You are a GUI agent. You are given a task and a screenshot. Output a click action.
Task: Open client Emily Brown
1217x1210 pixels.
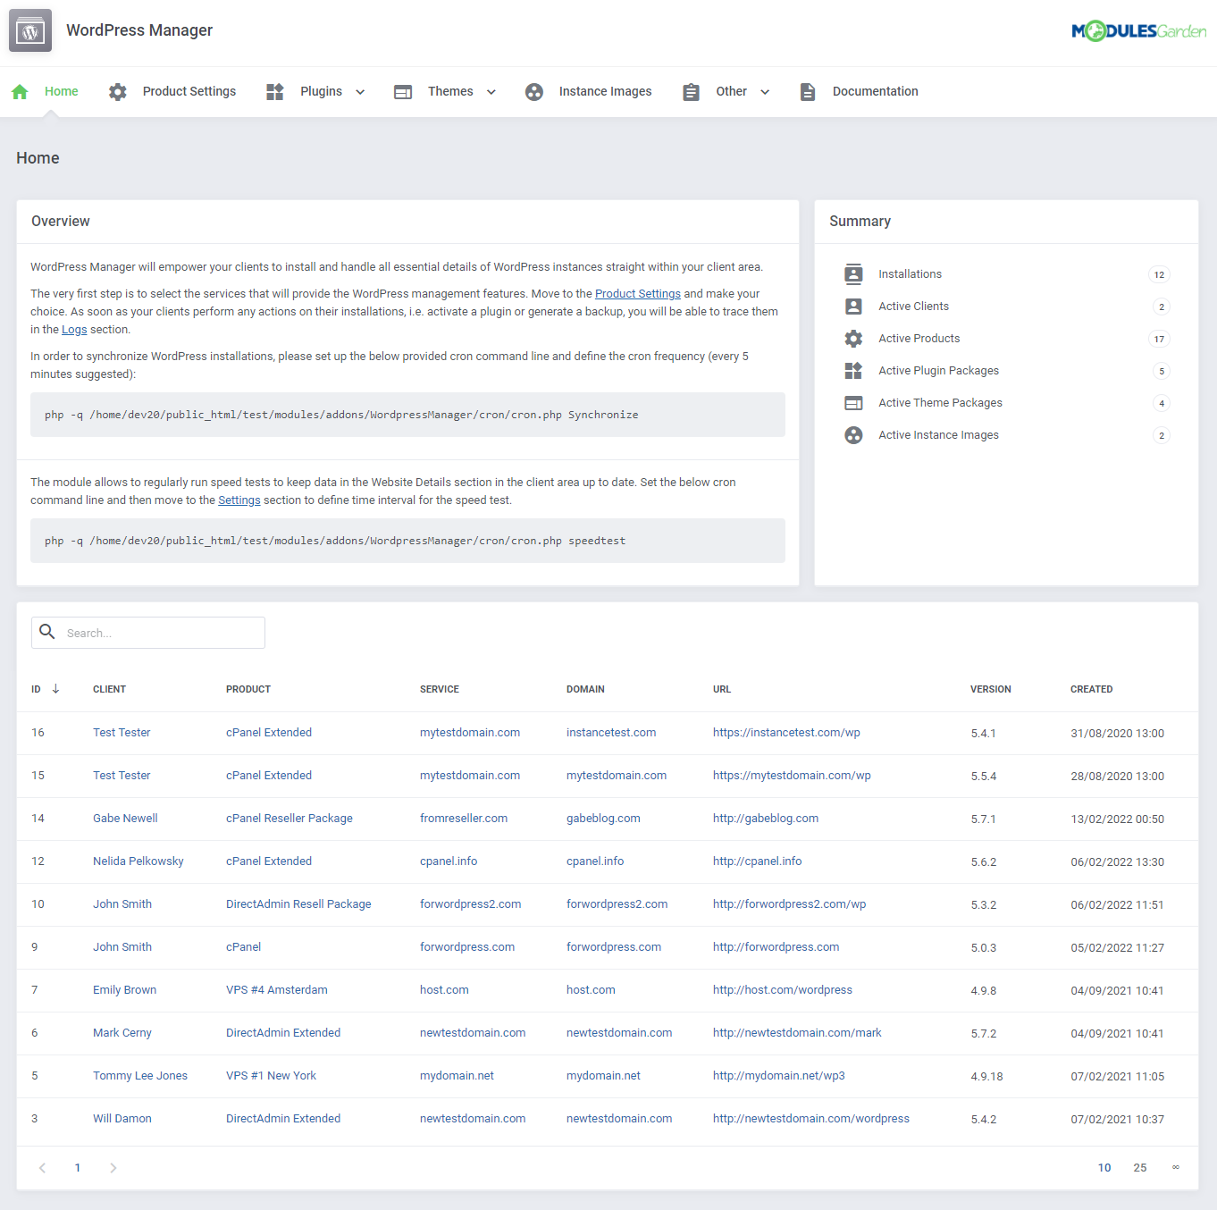[x=124, y=990]
